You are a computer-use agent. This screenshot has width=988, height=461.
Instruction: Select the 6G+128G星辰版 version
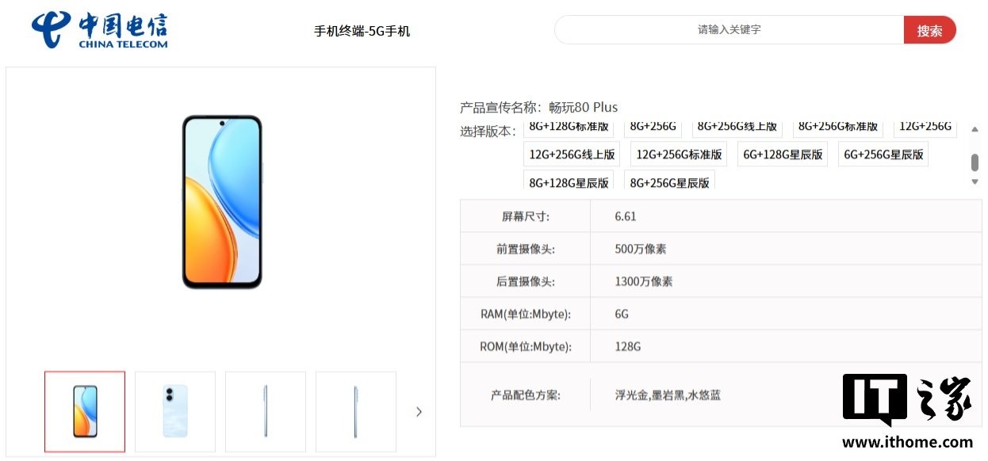click(x=783, y=154)
